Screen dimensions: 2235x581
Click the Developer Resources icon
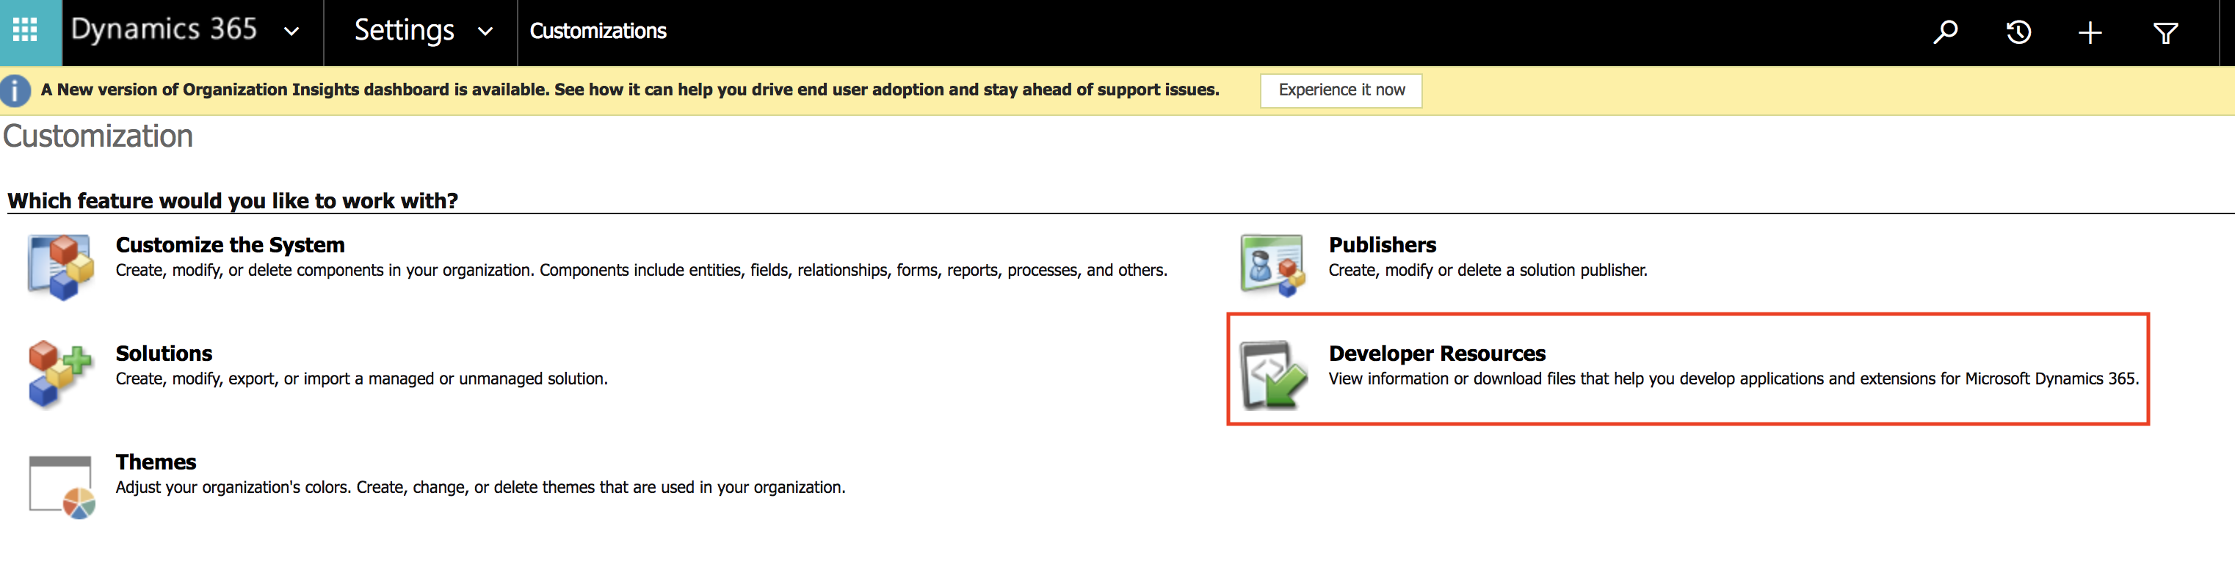[1273, 375]
